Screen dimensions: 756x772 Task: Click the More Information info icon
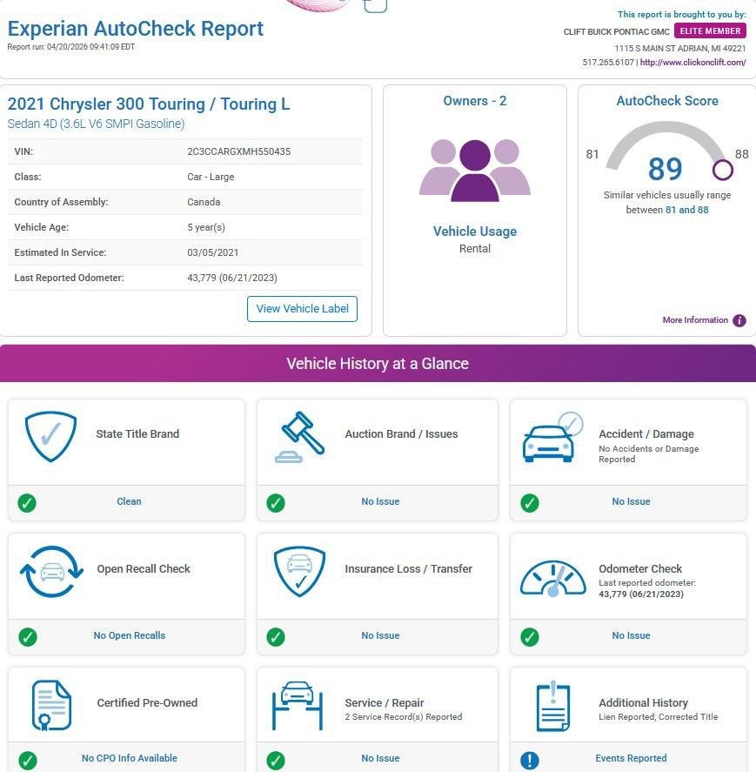pyautogui.click(x=739, y=320)
